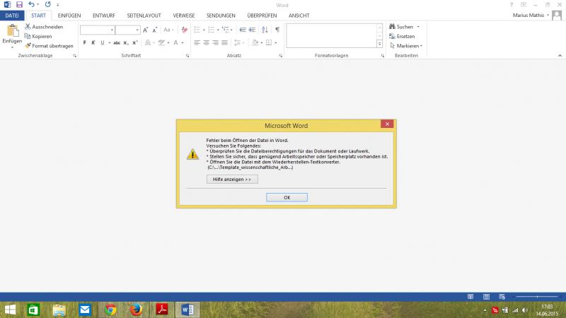Toggle italic formatting button K
Screen dimensions: 566x318
[93, 42]
